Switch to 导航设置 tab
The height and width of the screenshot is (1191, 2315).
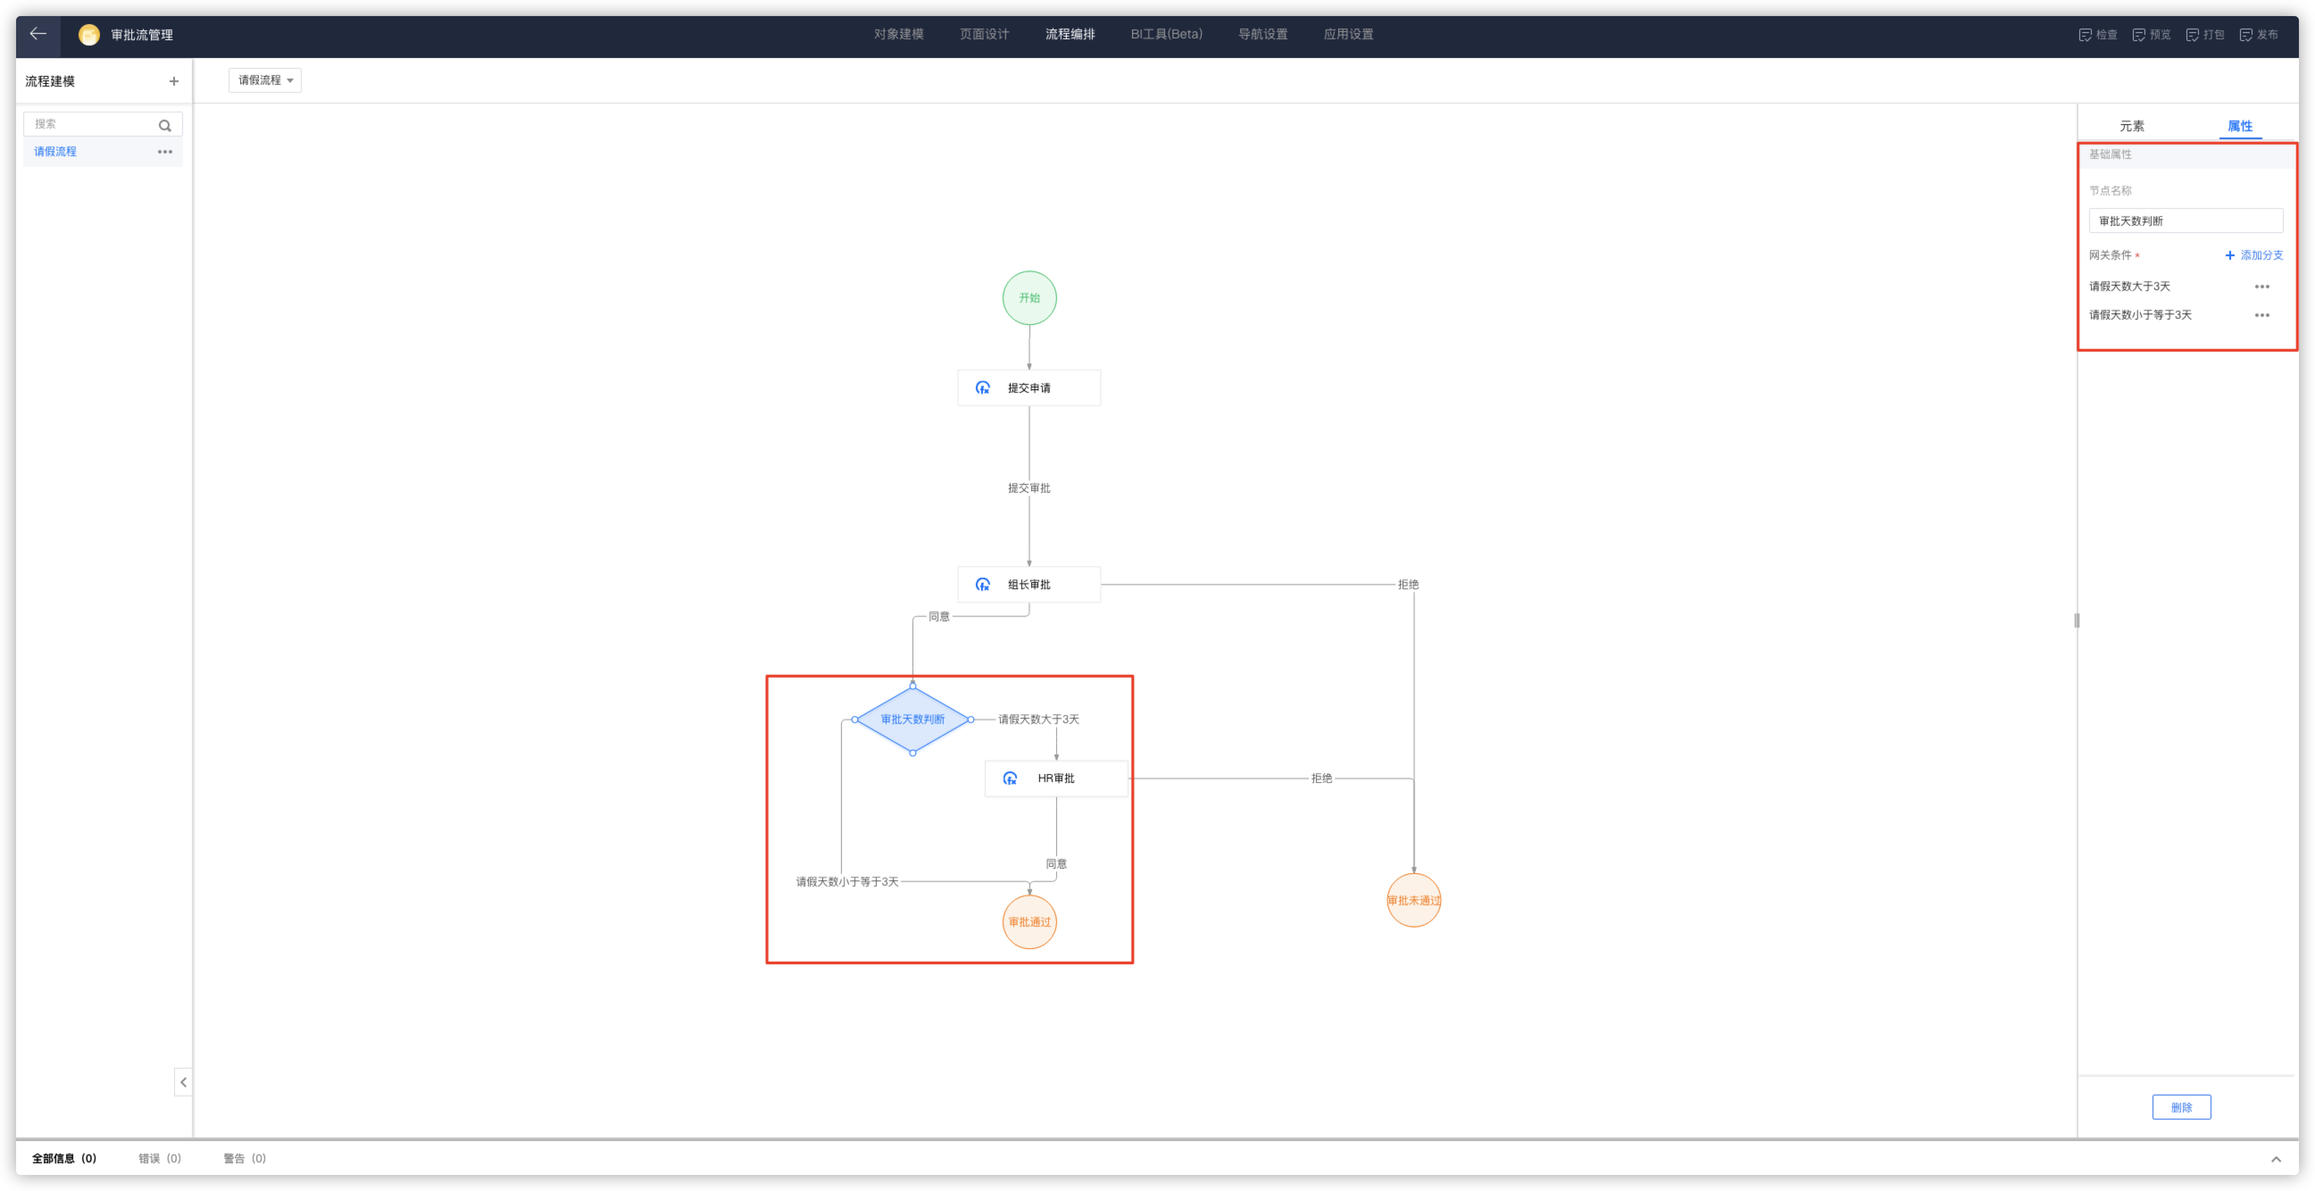pyautogui.click(x=1263, y=34)
